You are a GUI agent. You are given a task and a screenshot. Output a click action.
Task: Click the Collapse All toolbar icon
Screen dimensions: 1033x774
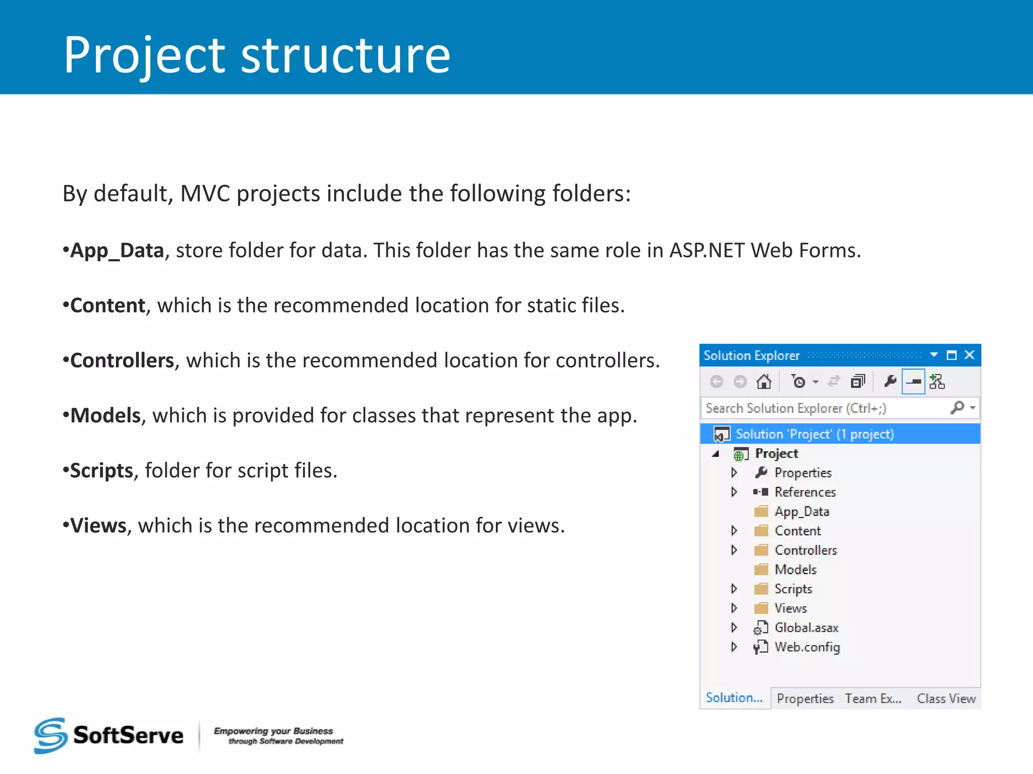point(857,382)
